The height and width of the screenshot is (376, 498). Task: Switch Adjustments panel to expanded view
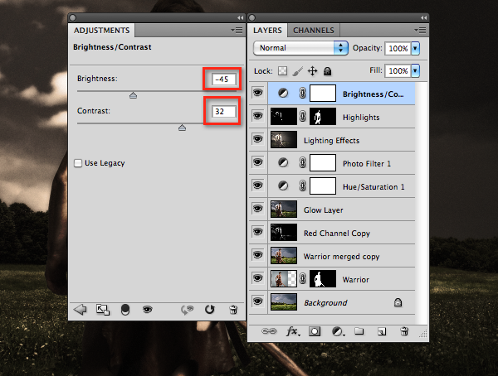tap(103, 310)
